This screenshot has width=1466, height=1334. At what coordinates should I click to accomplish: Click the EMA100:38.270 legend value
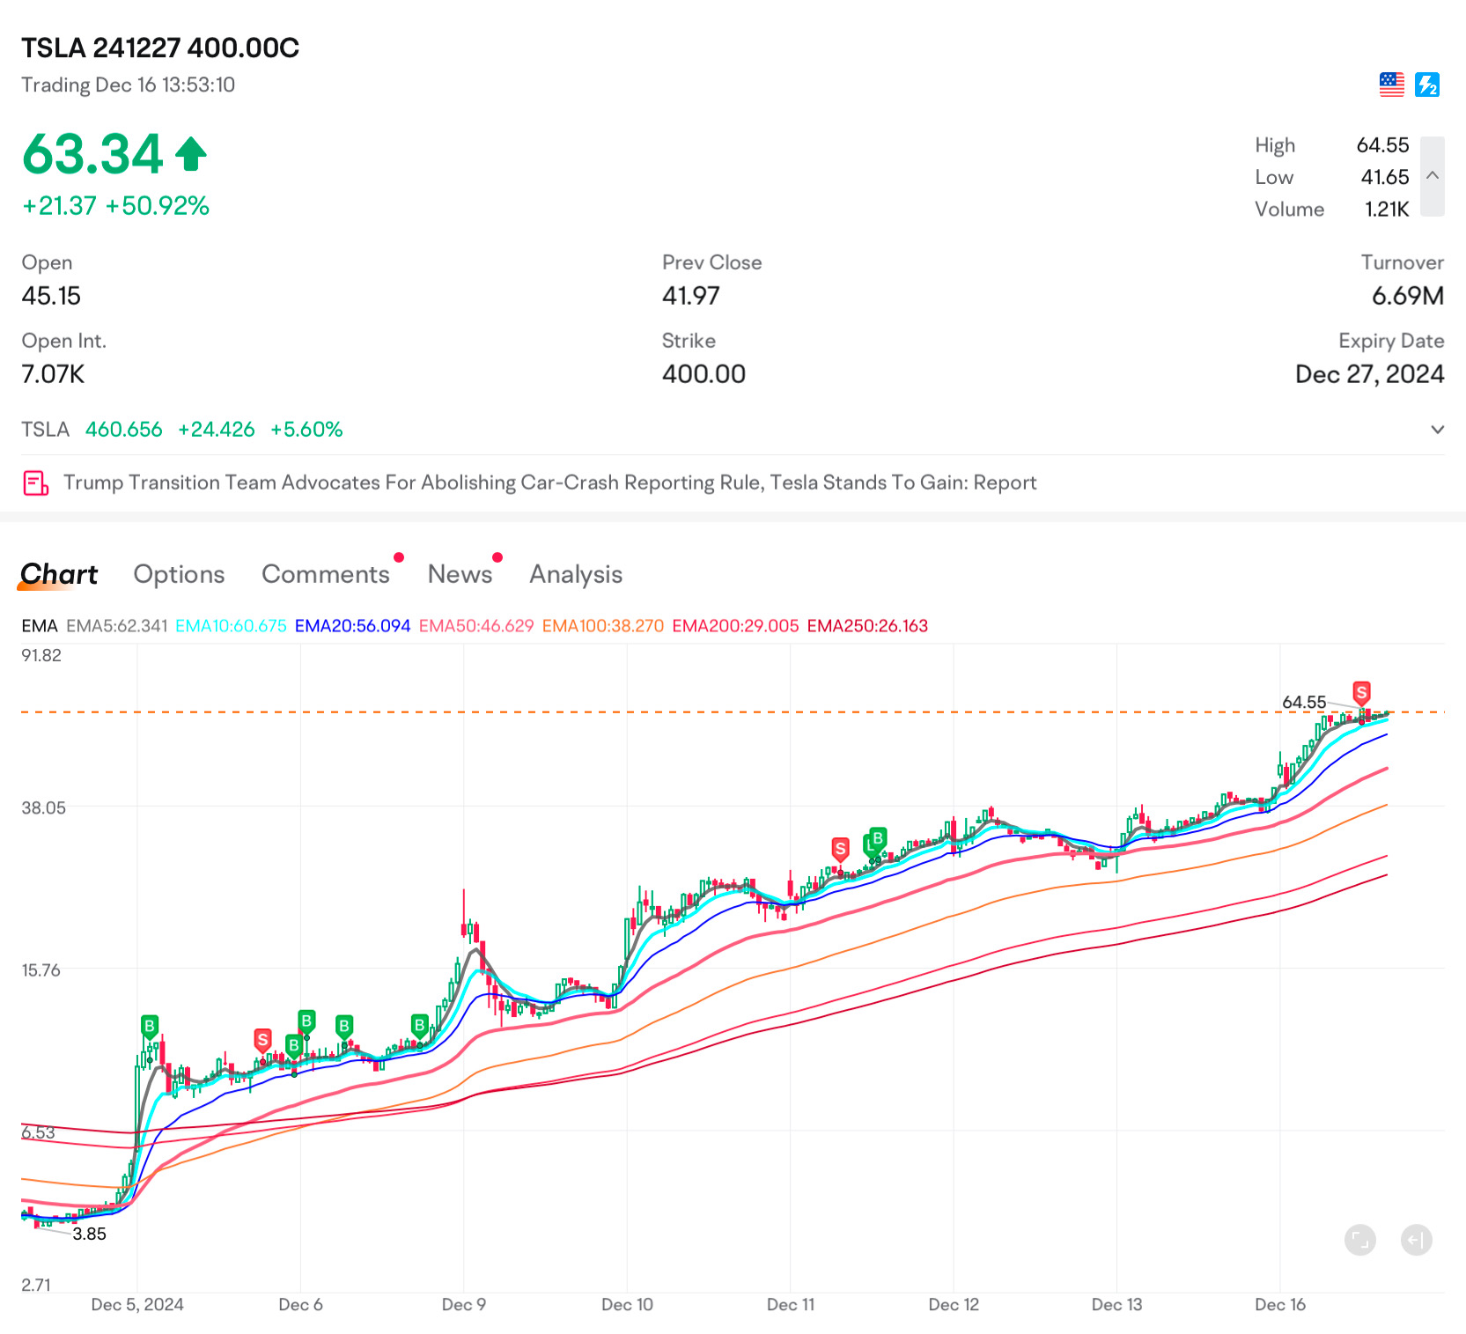603,626
